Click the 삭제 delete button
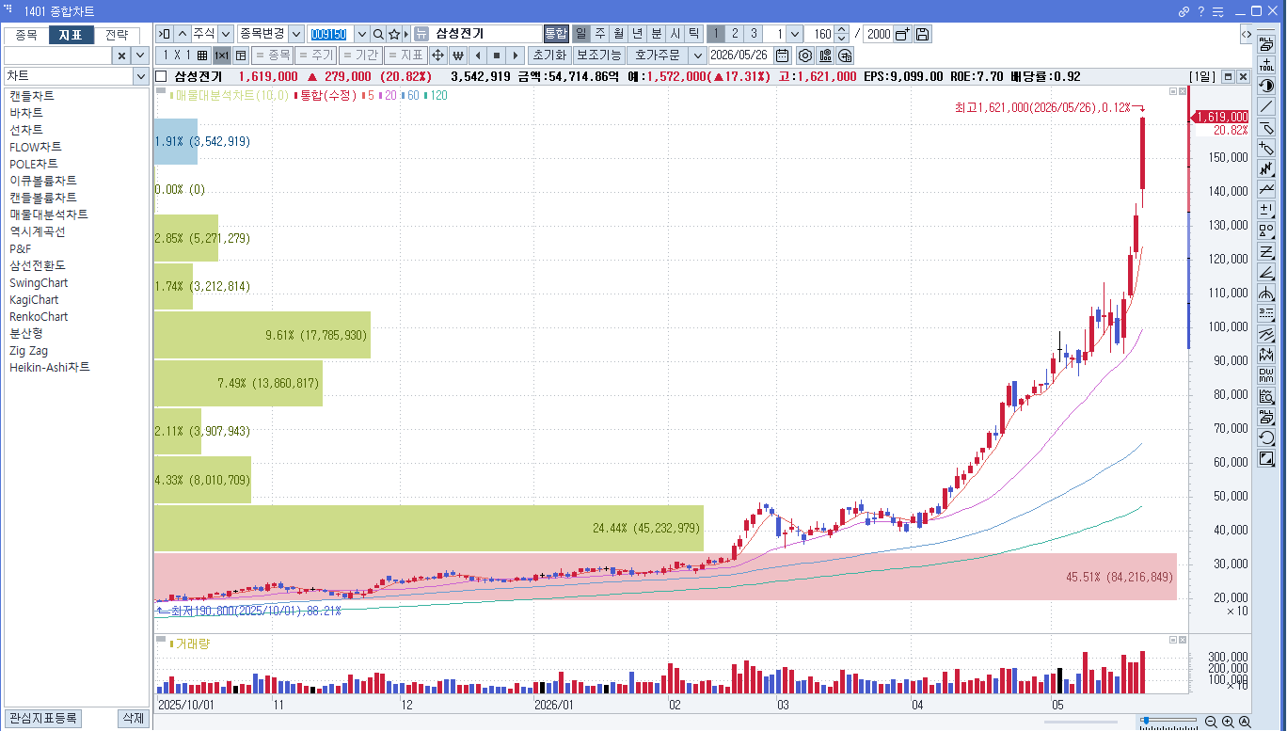Viewport: 1287px width, 731px height. (133, 719)
